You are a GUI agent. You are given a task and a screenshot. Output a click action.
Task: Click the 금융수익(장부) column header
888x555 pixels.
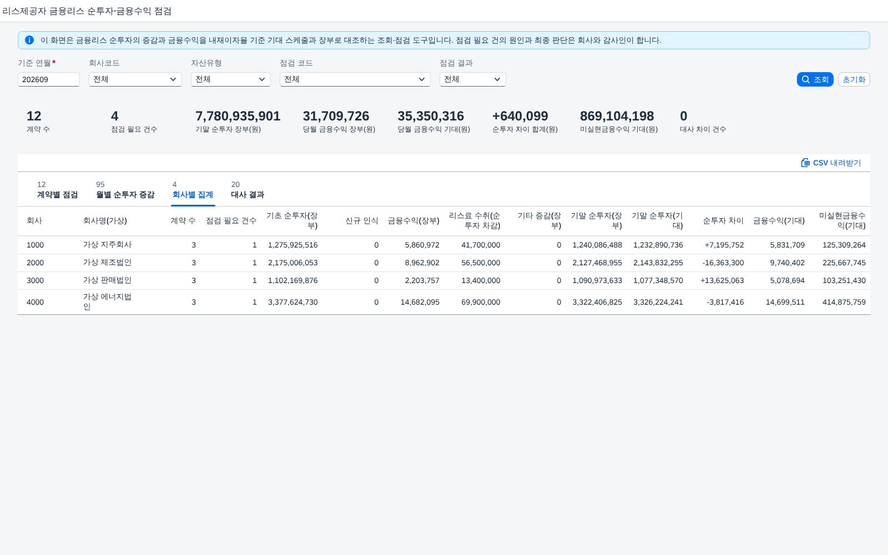[x=413, y=221]
